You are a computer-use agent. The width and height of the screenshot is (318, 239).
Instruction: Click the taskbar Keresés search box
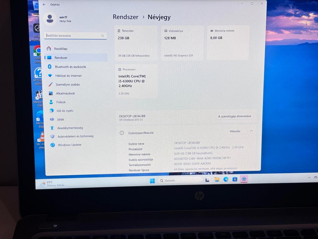tap(180, 181)
